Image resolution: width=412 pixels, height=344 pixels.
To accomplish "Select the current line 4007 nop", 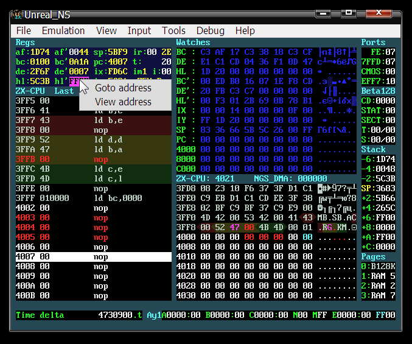I will [94, 257].
